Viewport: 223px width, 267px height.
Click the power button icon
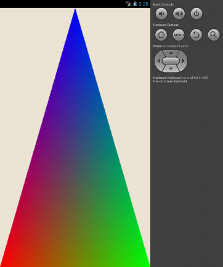[197, 14]
